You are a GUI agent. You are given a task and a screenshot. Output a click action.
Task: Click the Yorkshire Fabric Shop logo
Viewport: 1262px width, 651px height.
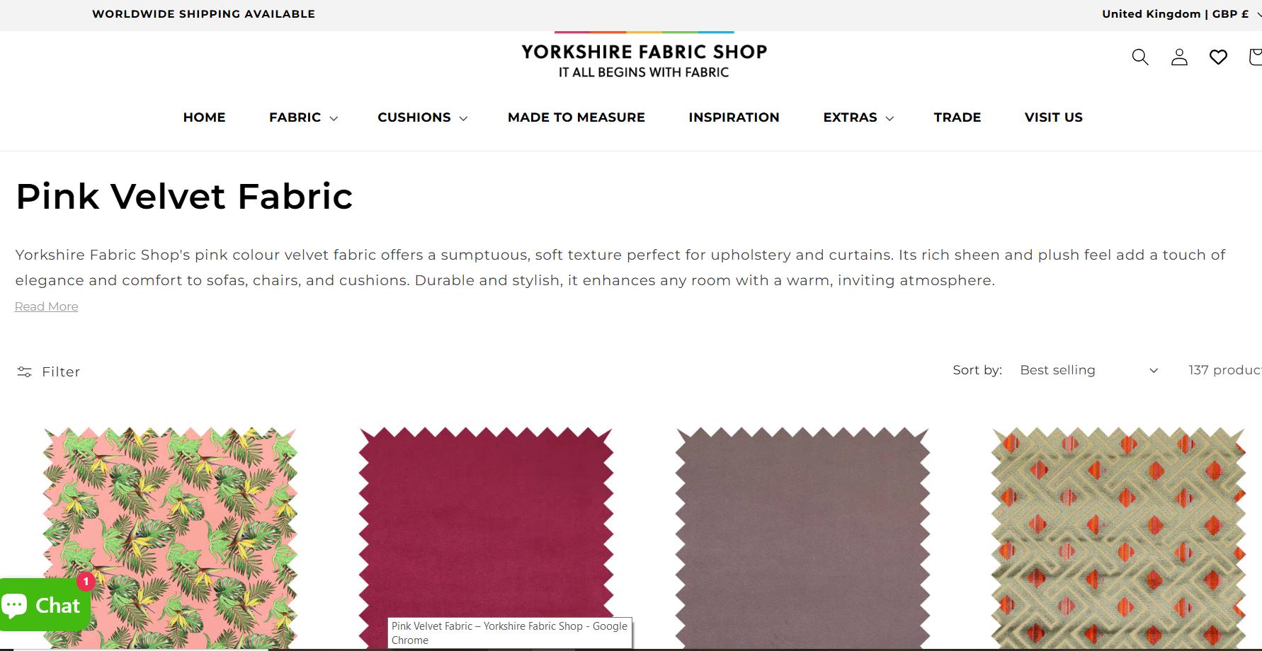(x=644, y=57)
